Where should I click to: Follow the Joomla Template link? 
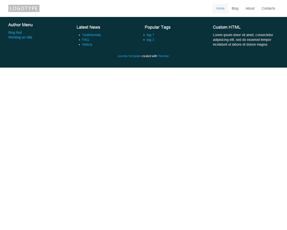[129, 56]
